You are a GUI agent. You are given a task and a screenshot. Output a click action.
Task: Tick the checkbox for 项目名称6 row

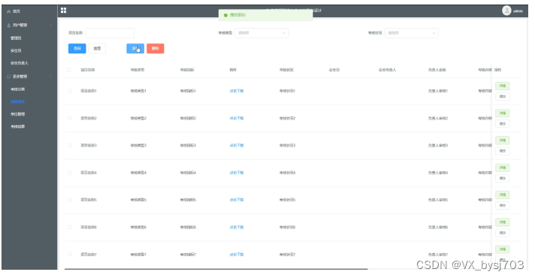(70, 227)
